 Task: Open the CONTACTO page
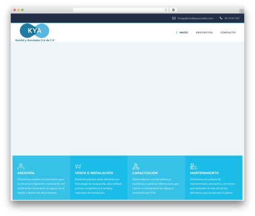[x=228, y=33]
